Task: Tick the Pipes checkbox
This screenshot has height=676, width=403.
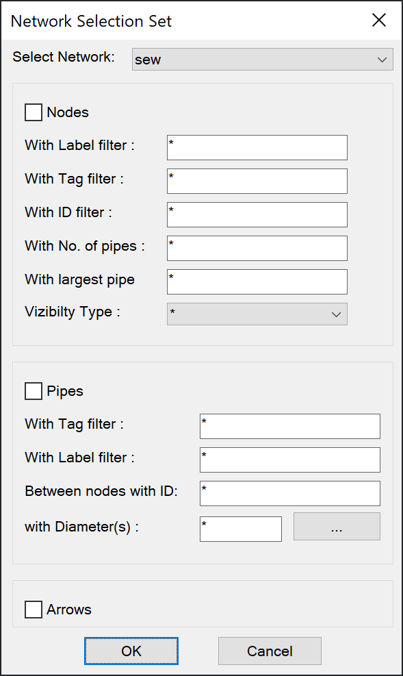Action: coord(34,391)
